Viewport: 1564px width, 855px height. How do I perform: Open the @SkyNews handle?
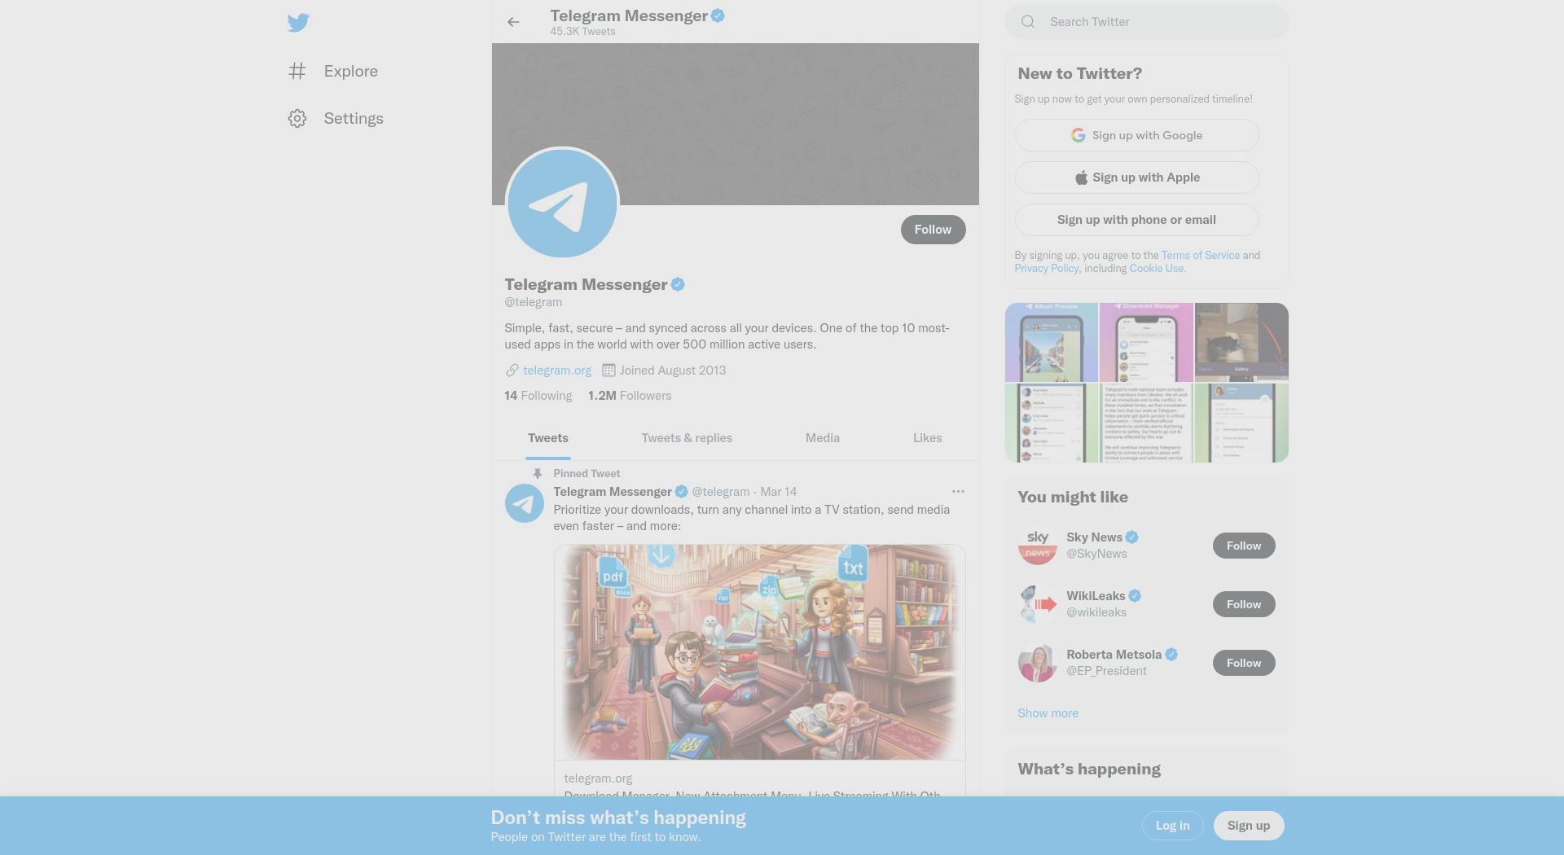pos(1096,554)
